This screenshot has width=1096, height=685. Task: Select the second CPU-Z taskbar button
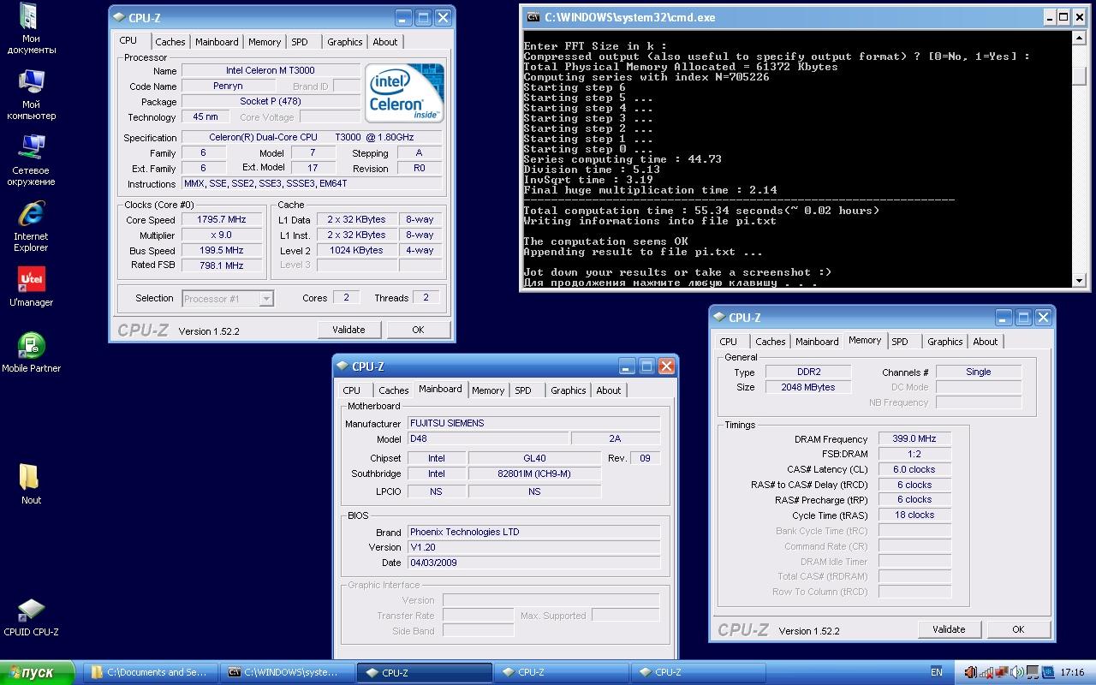coord(561,672)
